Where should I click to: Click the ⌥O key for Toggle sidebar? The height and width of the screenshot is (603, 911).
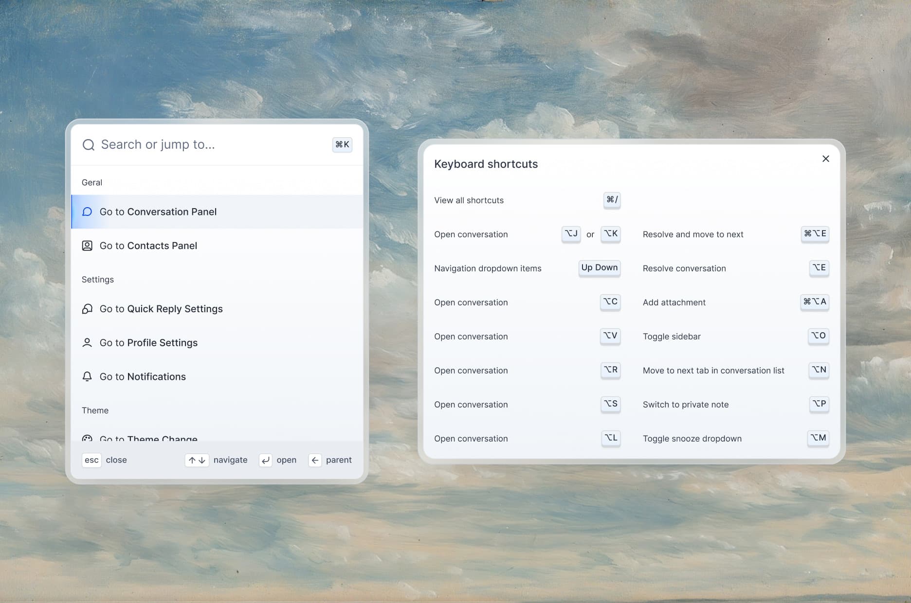click(x=819, y=336)
